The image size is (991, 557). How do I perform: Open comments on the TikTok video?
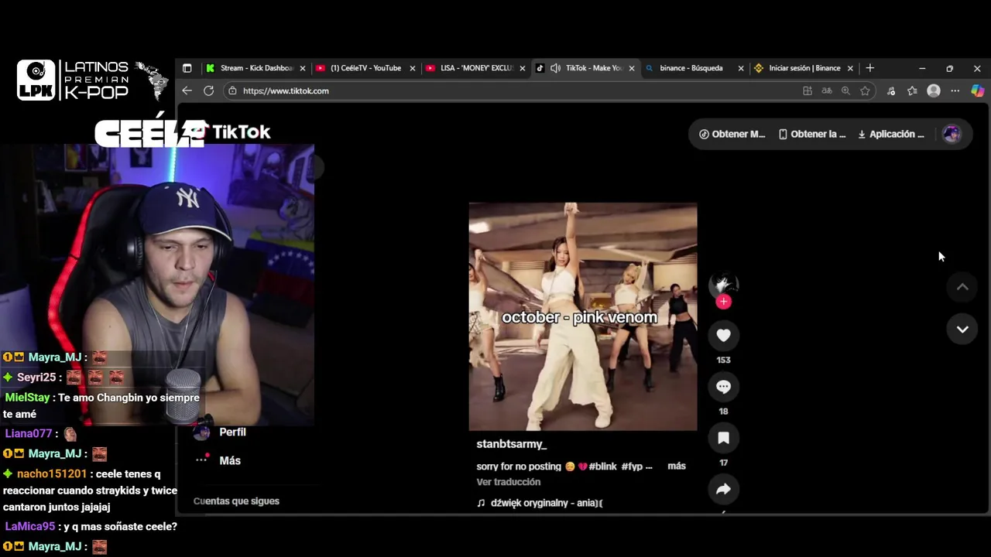pos(723,387)
